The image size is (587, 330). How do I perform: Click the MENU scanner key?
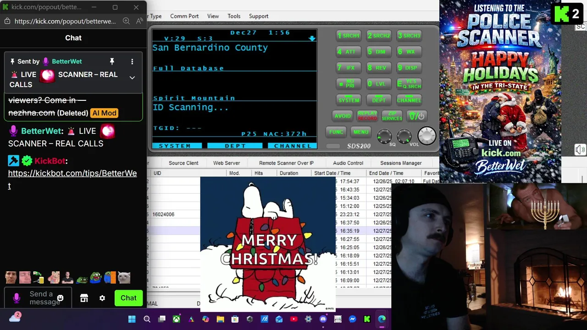point(361,132)
